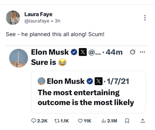Click the reply comment icon
Image resolution: width=155 pixels, height=130 pixels.
(33, 121)
